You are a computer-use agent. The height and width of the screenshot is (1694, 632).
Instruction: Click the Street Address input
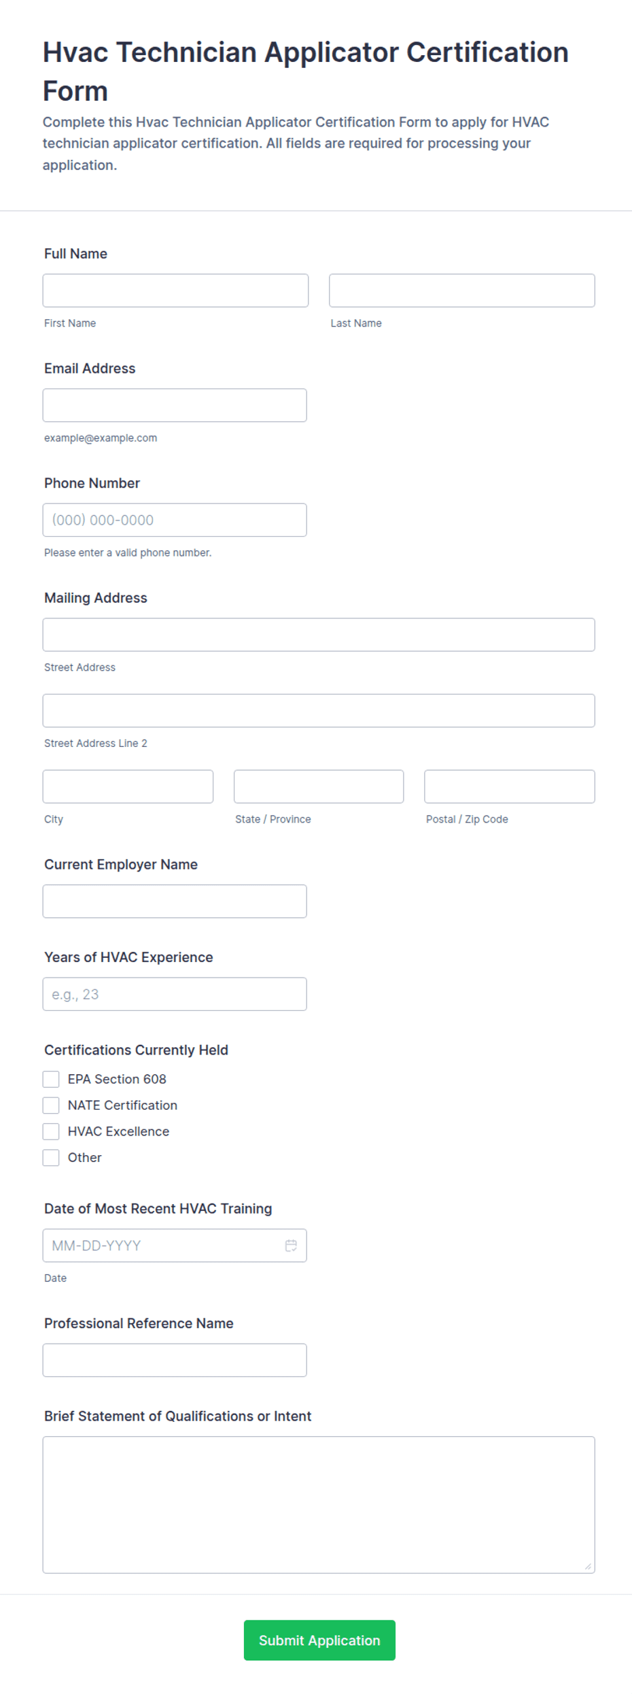pyautogui.click(x=319, y=635)
